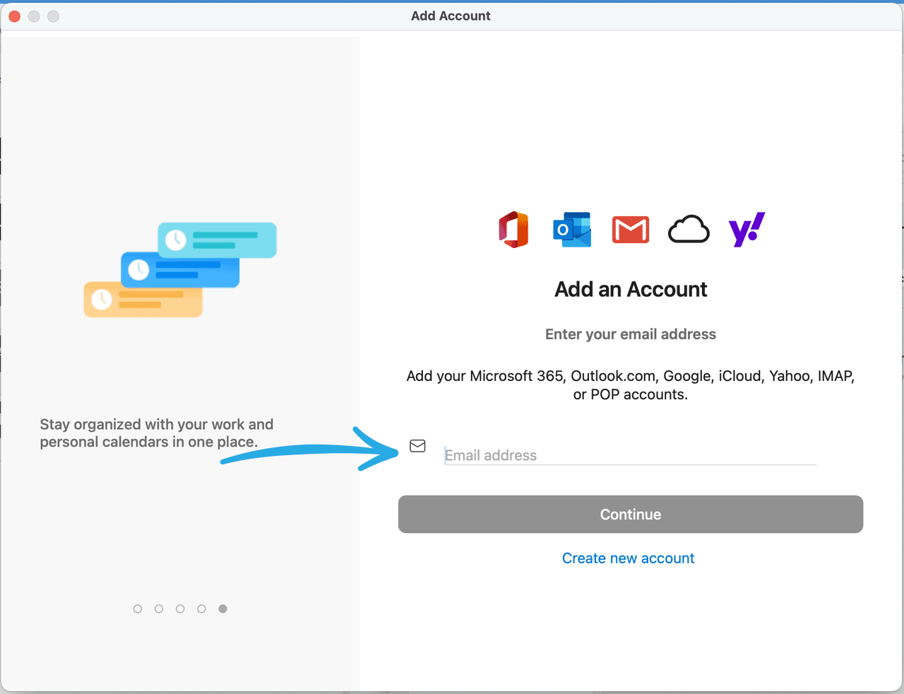Select the first pagination dot
Image resolution: width=904 pixels, height=694 pixels.
[138, 608]
